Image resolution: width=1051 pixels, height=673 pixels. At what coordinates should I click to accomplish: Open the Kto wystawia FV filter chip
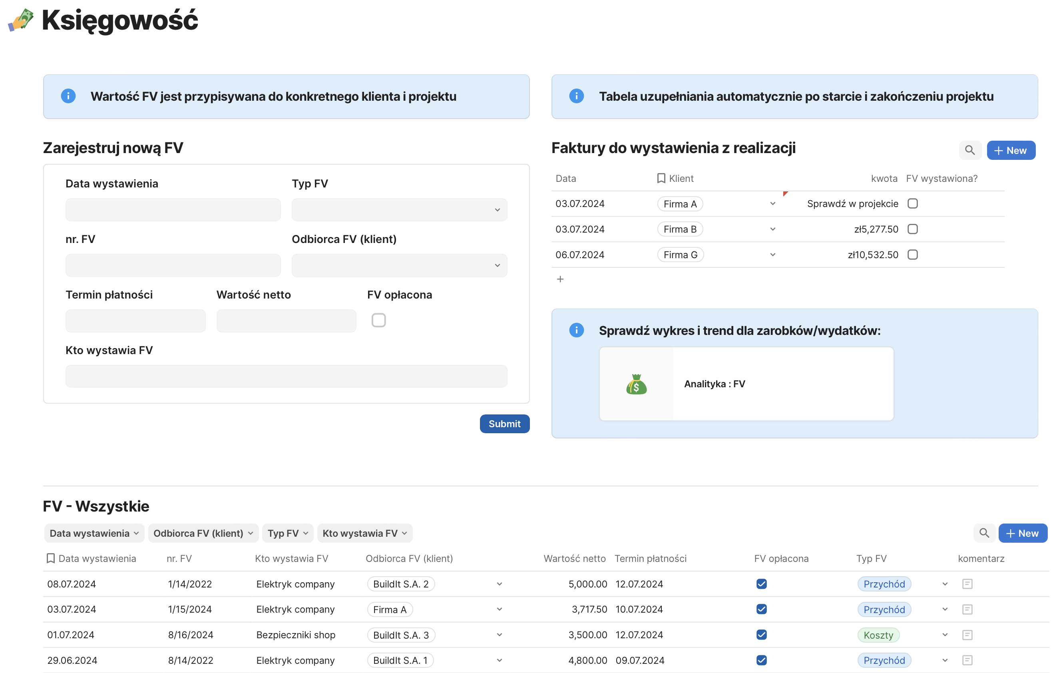(x=364, y=533)
